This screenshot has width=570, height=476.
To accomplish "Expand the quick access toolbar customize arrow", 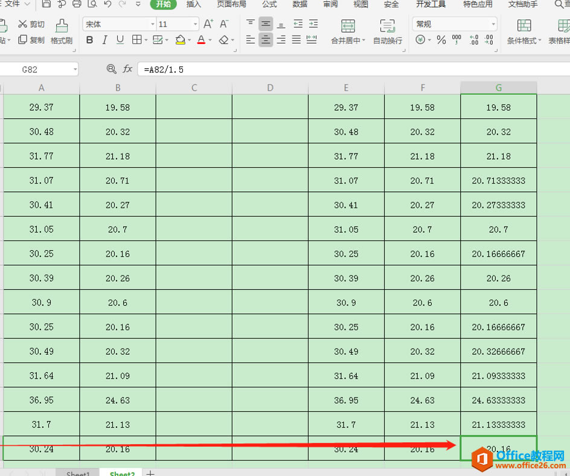I will point(138,4).
